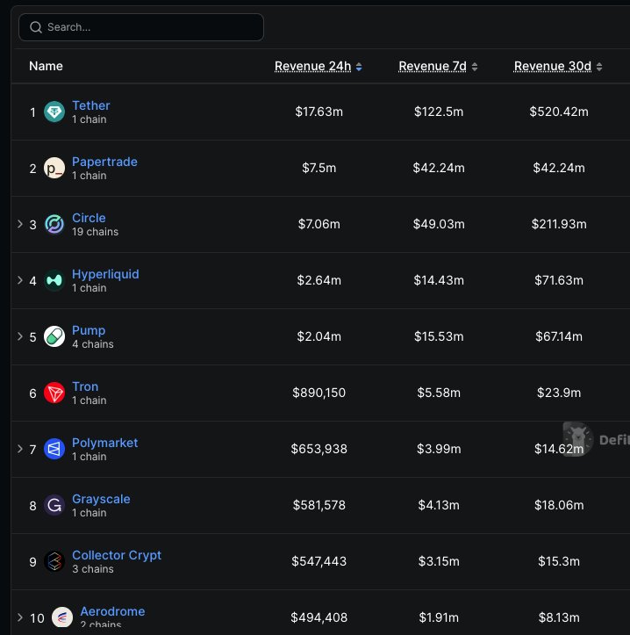The width and height of the screenshot is (630, 635).
Task: Click Tron's 24h revenue $890,150
Action: coord(319,393)
